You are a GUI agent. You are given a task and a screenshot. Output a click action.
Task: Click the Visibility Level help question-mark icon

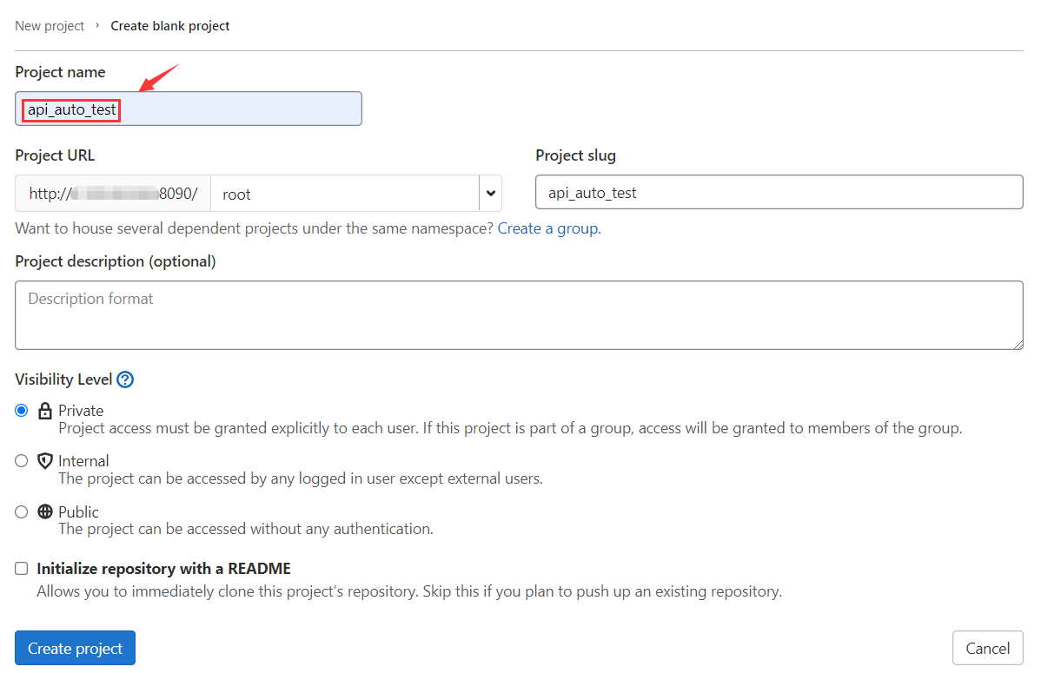(125, 379)
